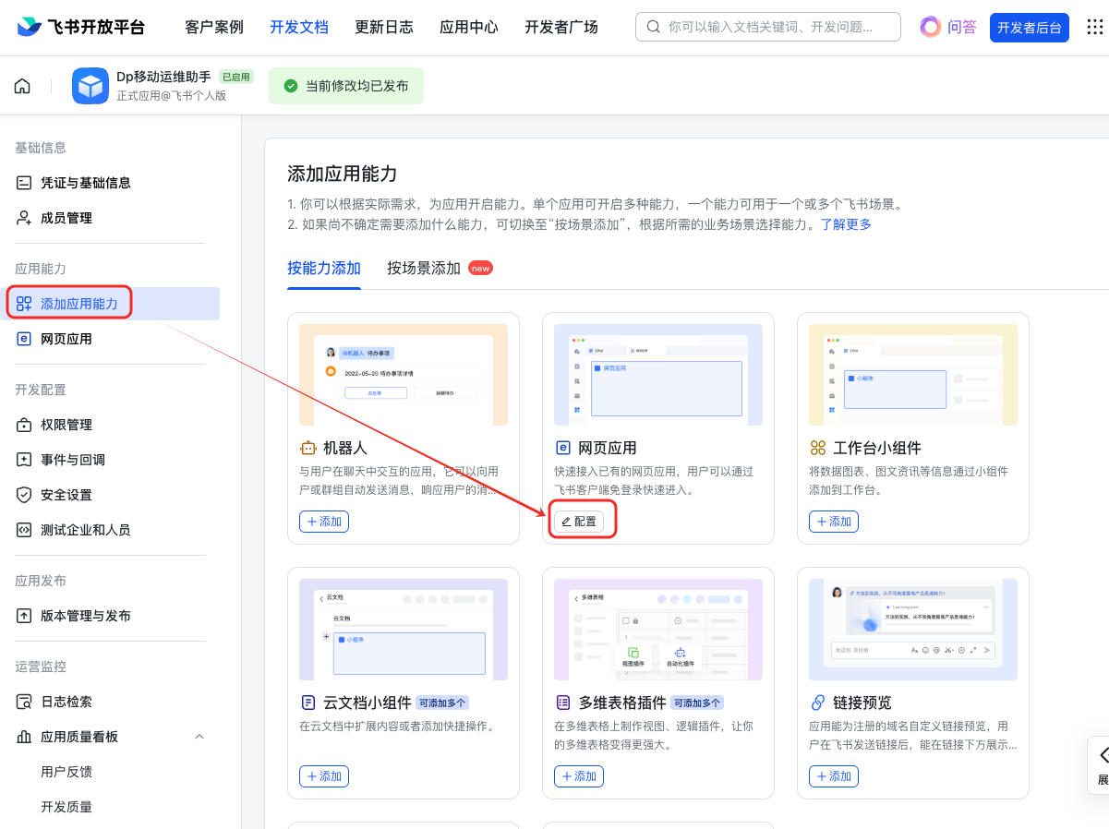Screen dimensions: 1109x829
Task: Click the 权限管理 icon in the sidebar
Action: pos(24,425)
